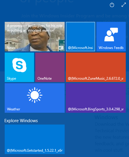Open the News live tile
The image size is (129, 157).
35,37
